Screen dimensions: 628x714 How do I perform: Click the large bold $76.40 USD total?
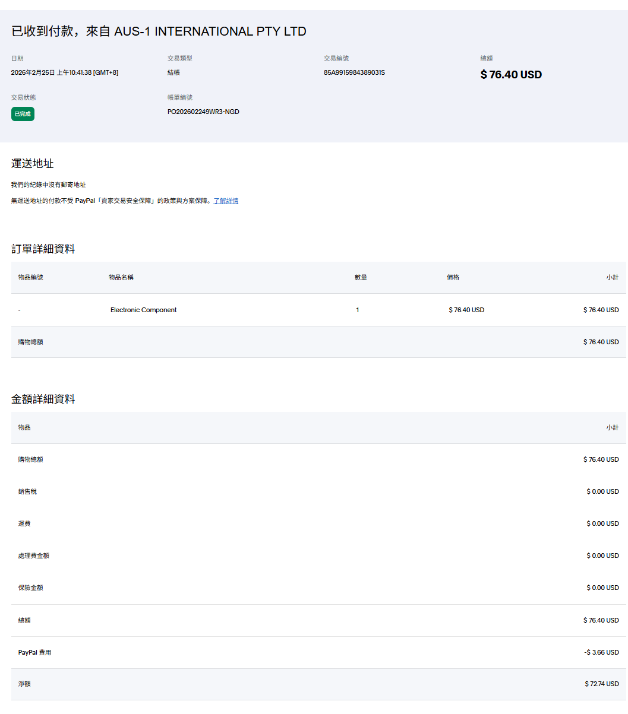[x=511, y=75]
